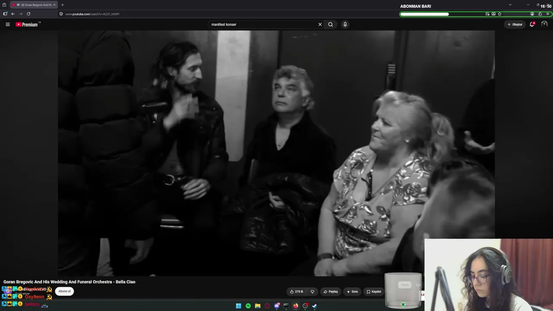Screen dimensions: 553x311
Task: Go forward with the browser forward arrow
Action: click(20, 14)
